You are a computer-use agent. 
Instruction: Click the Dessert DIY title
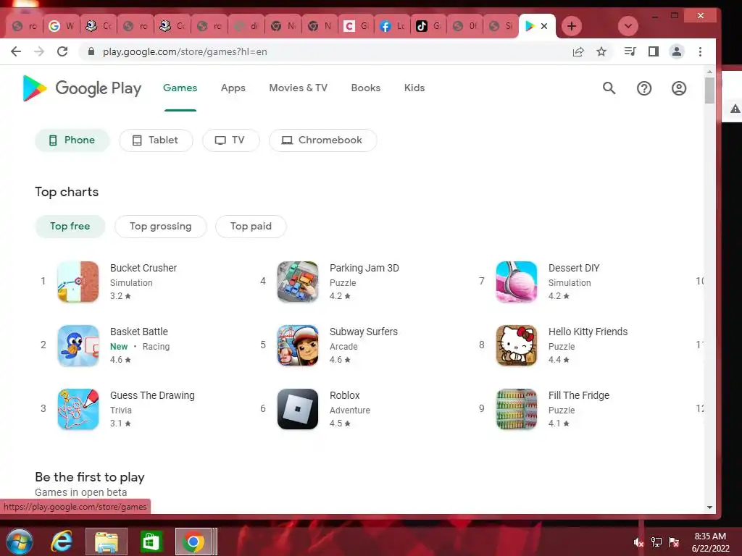tap(574, 268)
